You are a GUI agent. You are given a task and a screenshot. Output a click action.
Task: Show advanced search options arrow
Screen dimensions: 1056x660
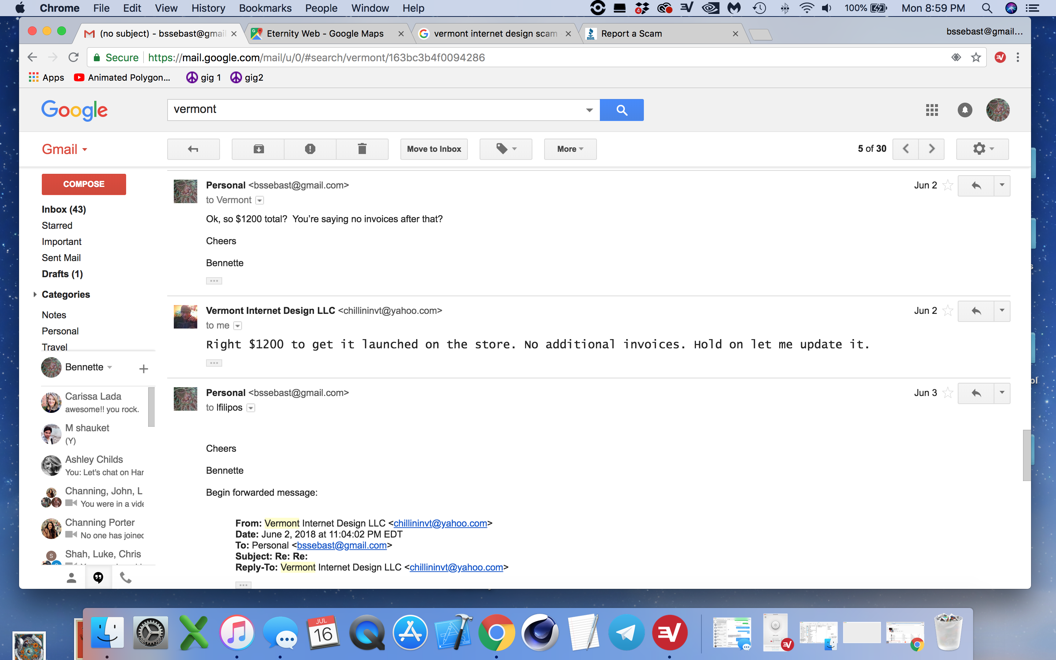coord(589,110)
